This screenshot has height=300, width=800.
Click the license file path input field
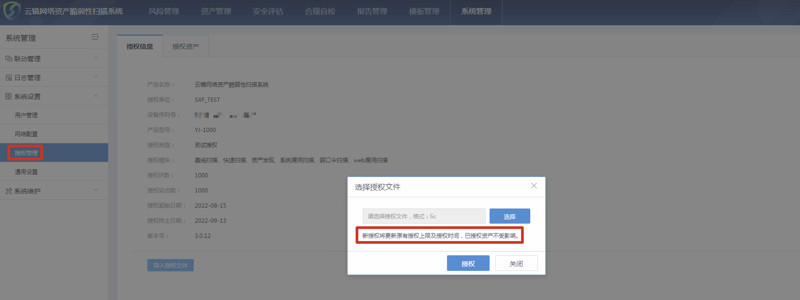[424, 216]
